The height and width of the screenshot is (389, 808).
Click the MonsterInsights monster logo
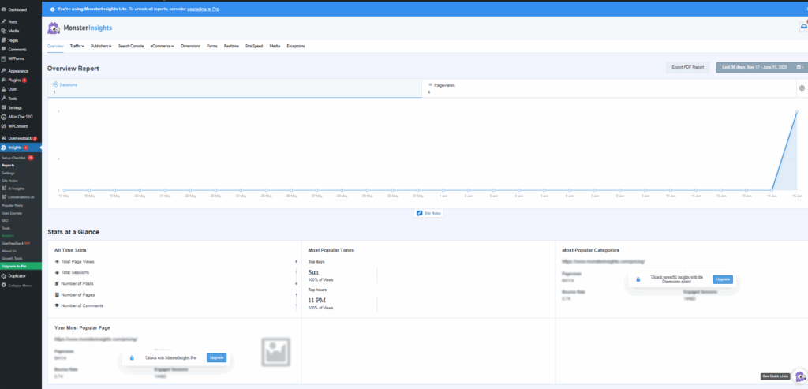tap(54, 28)
